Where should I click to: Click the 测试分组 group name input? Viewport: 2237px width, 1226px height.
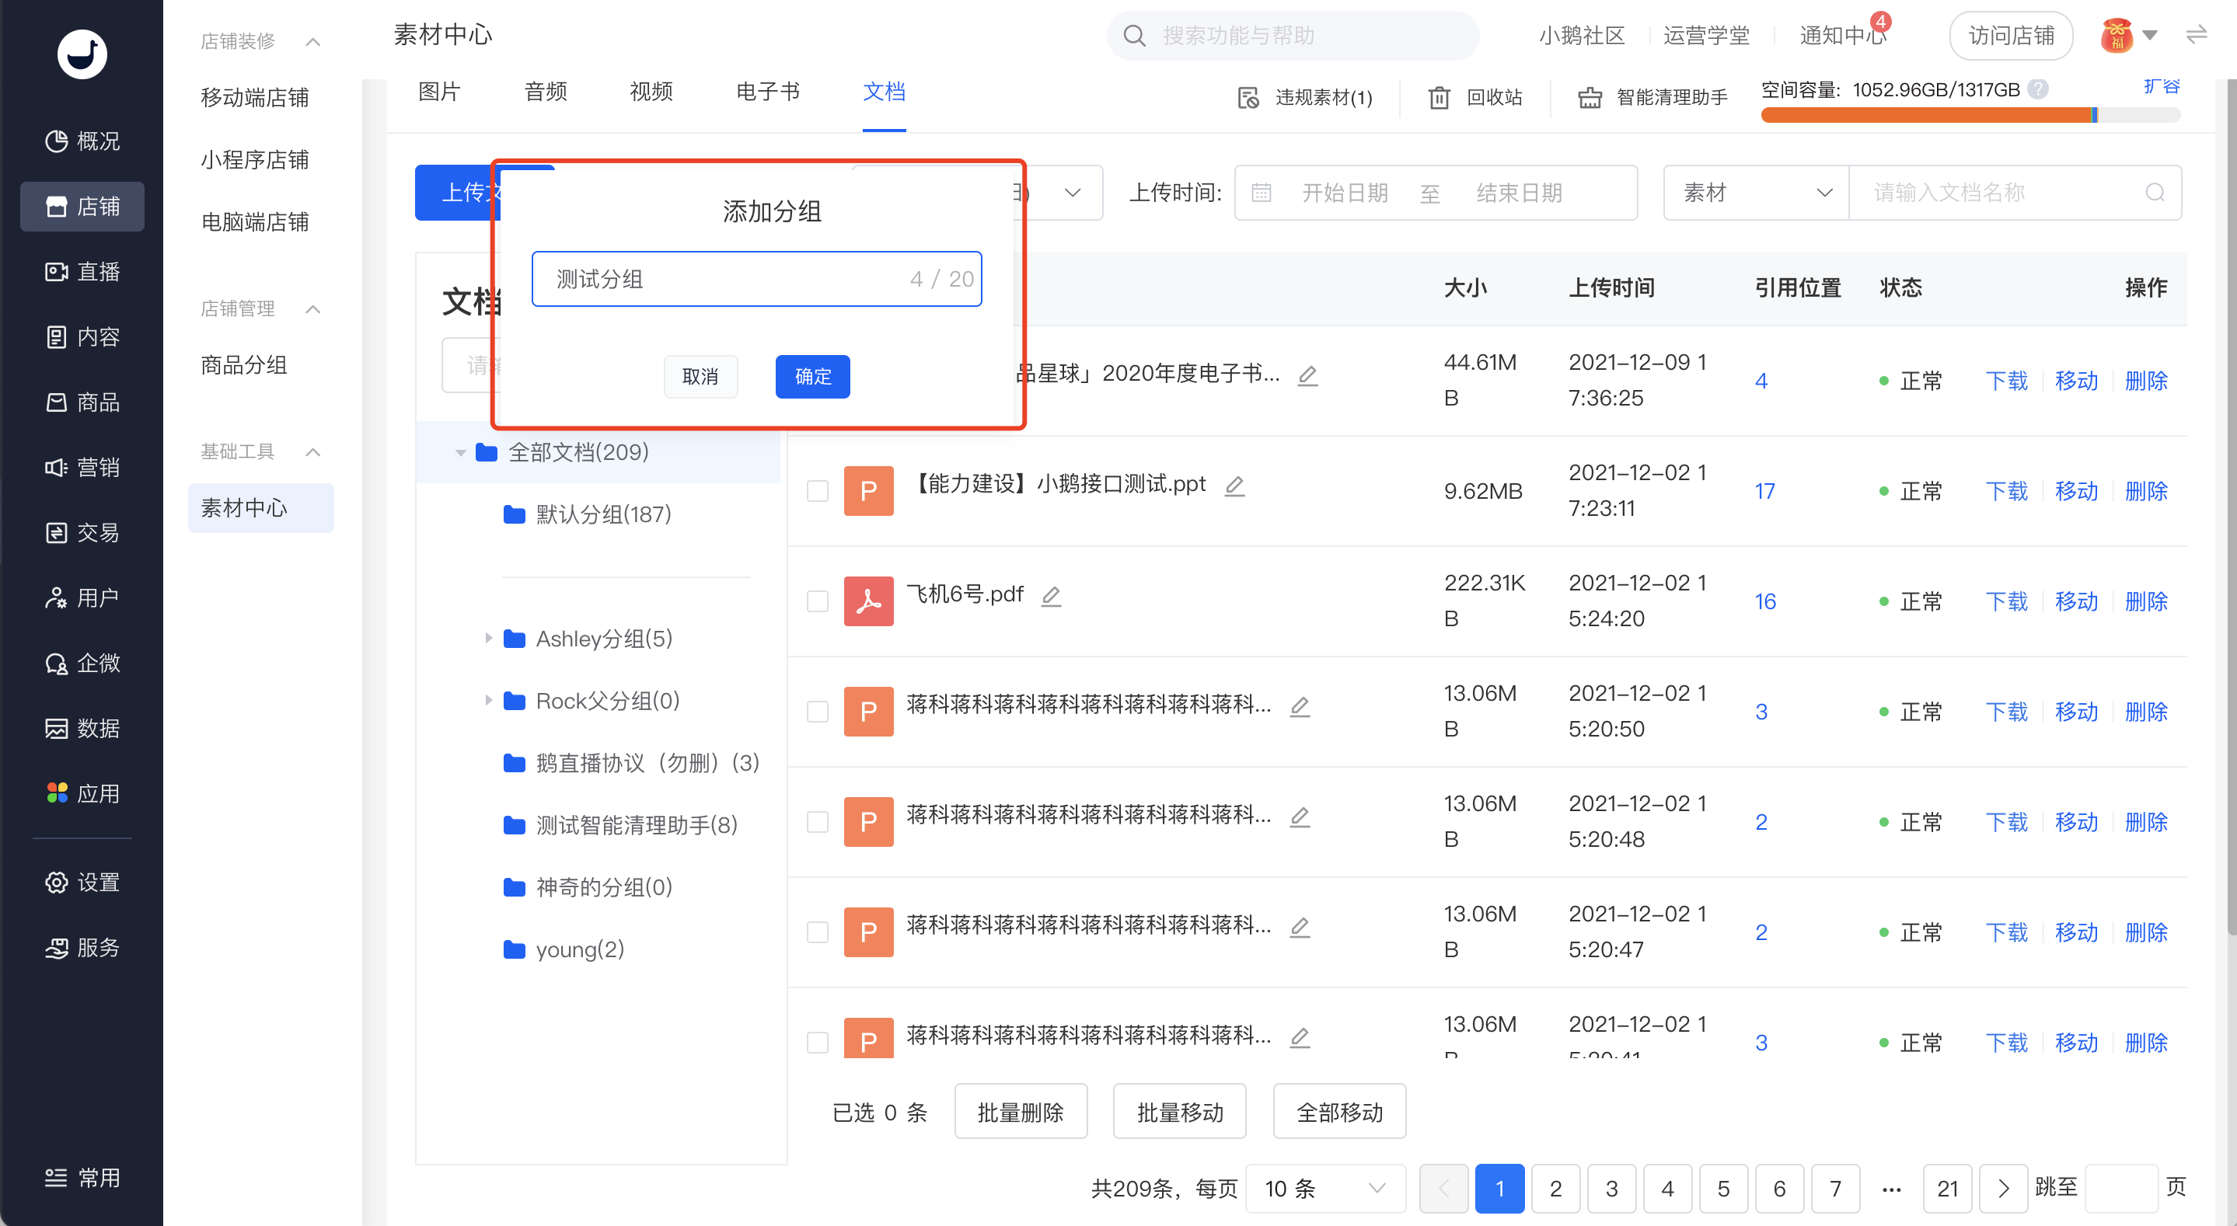coord(756,279)
